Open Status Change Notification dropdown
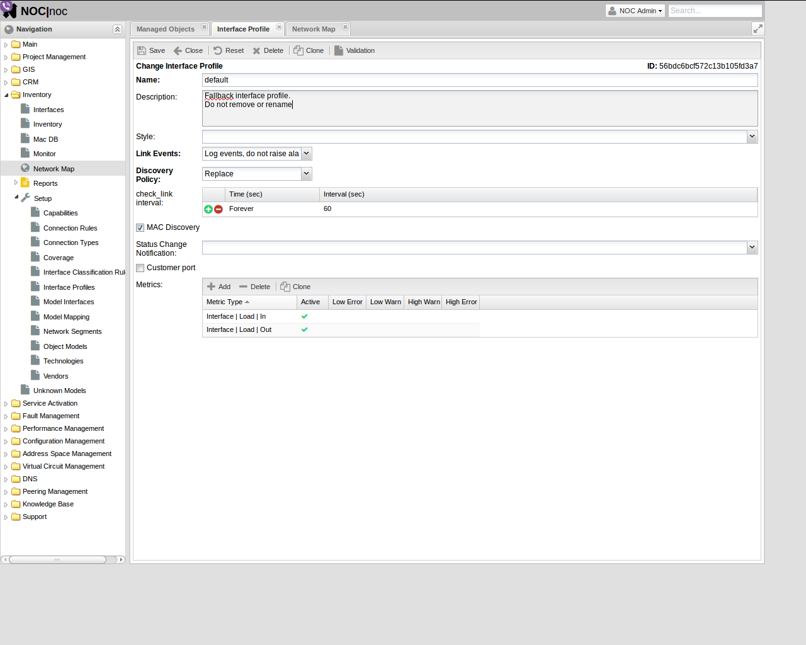This screenshot has height=645, width=806. [752, 248]
